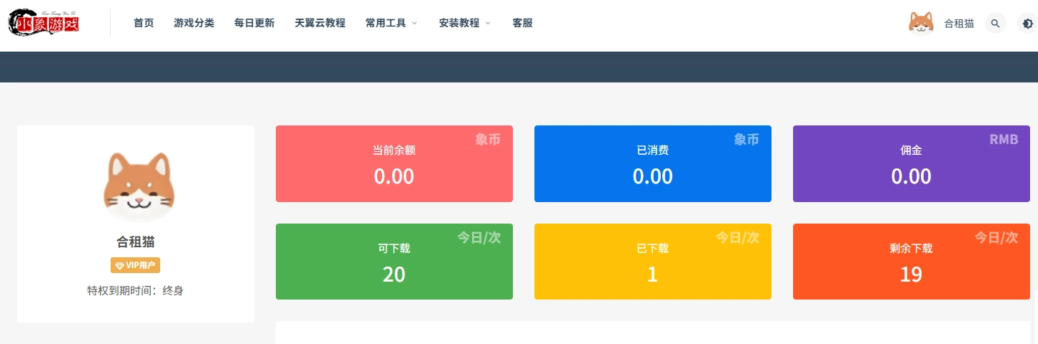
Task: Click the orange 剩余下载 card
Action: tap(911, 262)
